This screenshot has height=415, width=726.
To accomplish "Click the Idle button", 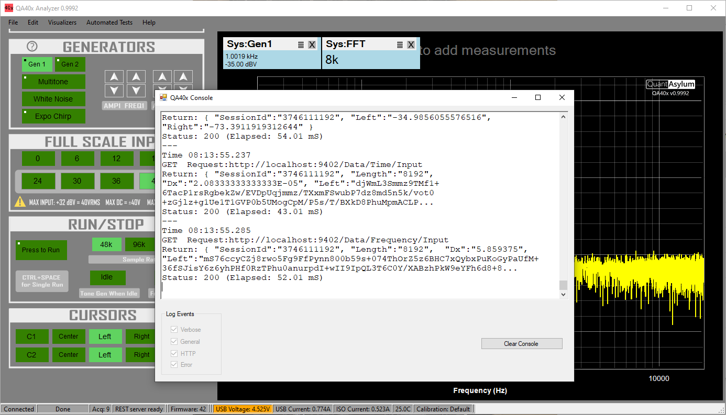I will (107, 277).
